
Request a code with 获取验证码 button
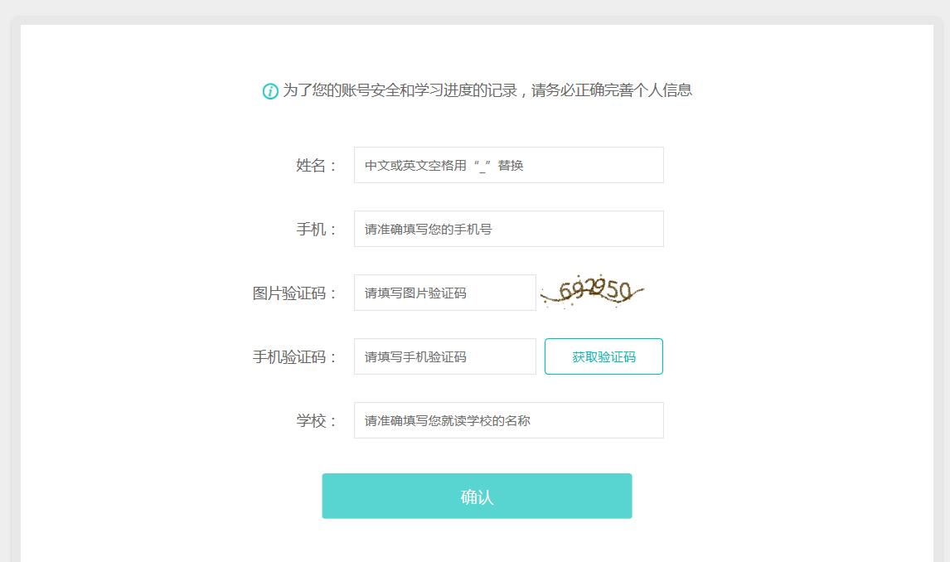(603, 356)
